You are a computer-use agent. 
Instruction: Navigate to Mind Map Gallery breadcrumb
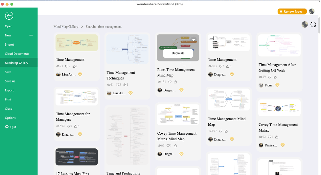(x=66, y=27)
